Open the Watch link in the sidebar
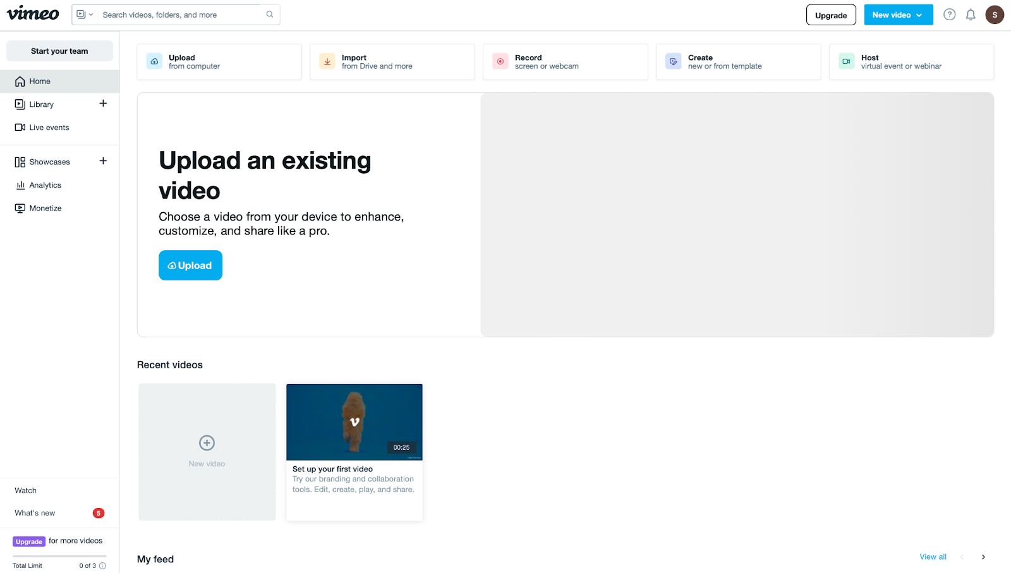Image resolution: width=1011 pixels, height=573 pixels. (x=26, y=490)
